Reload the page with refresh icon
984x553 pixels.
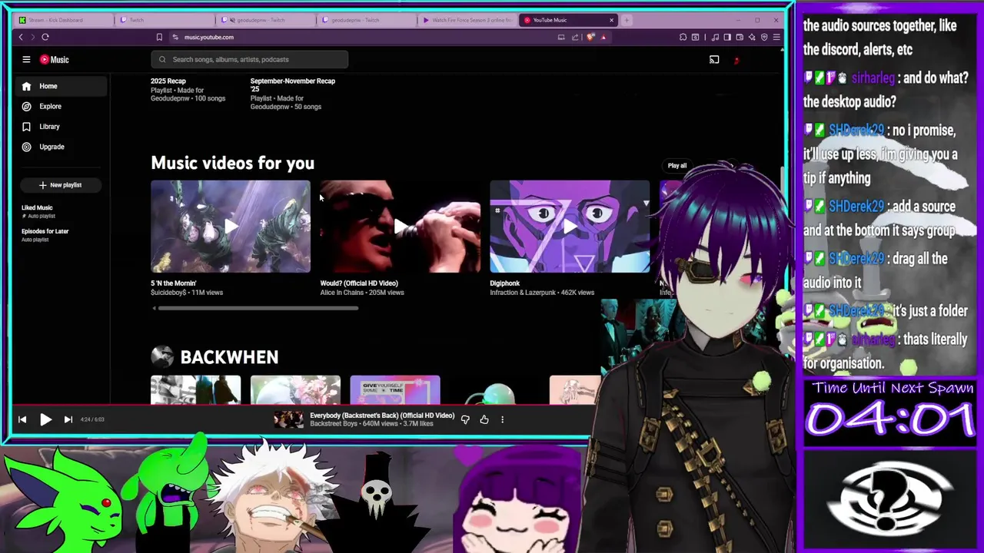tap(45, 37)
